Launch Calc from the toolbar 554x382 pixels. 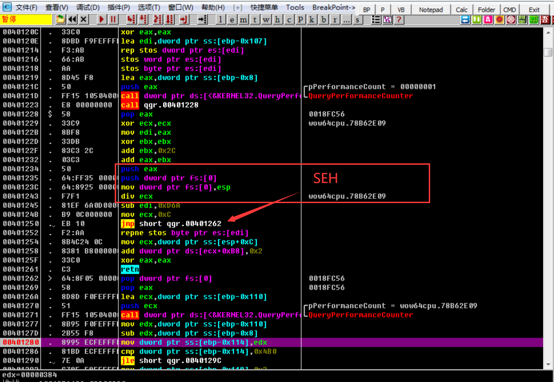point(462,10)
